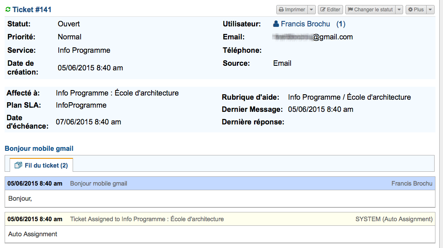Expand the Plus dropdown arrow

coord(430,10)
